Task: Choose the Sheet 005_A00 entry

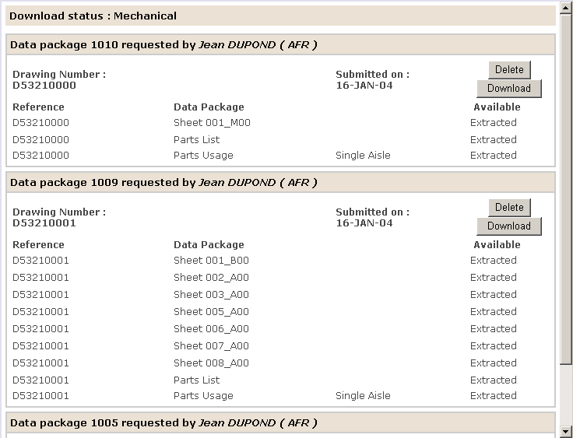Action: click(x=211, y=312)
